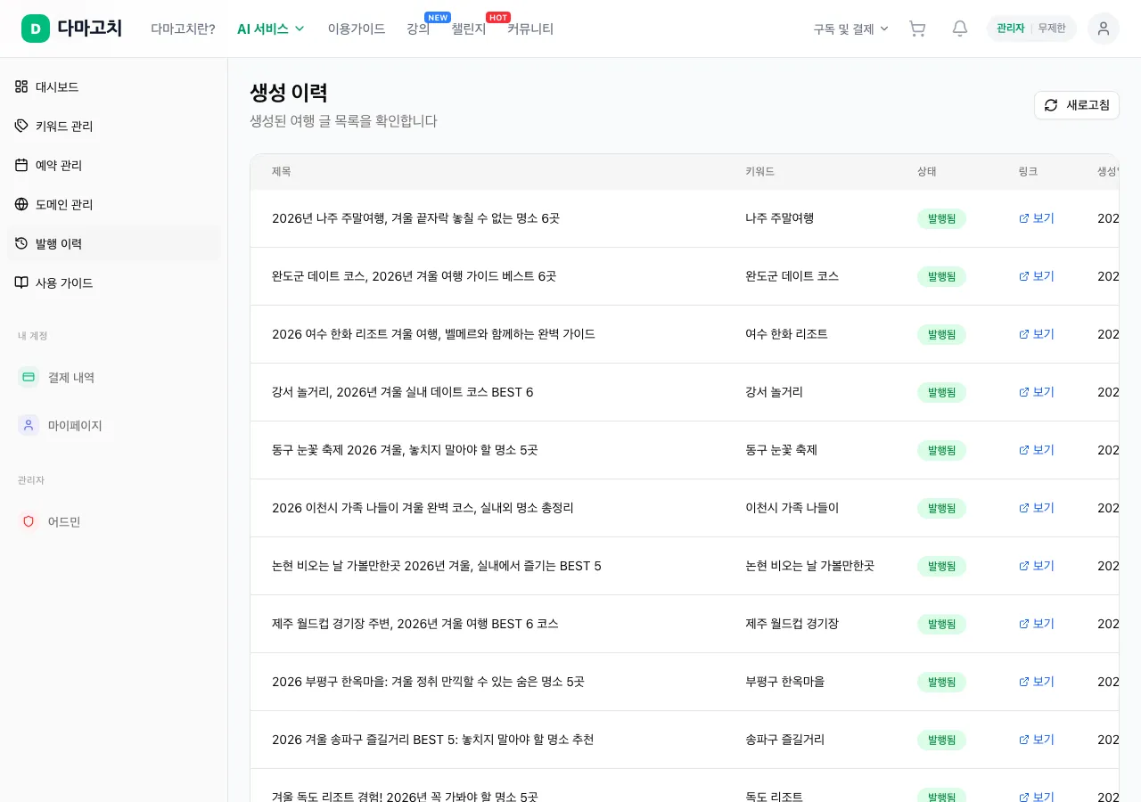
Task: Click the book icon for 사용 가이드
Action: [21, 282]
